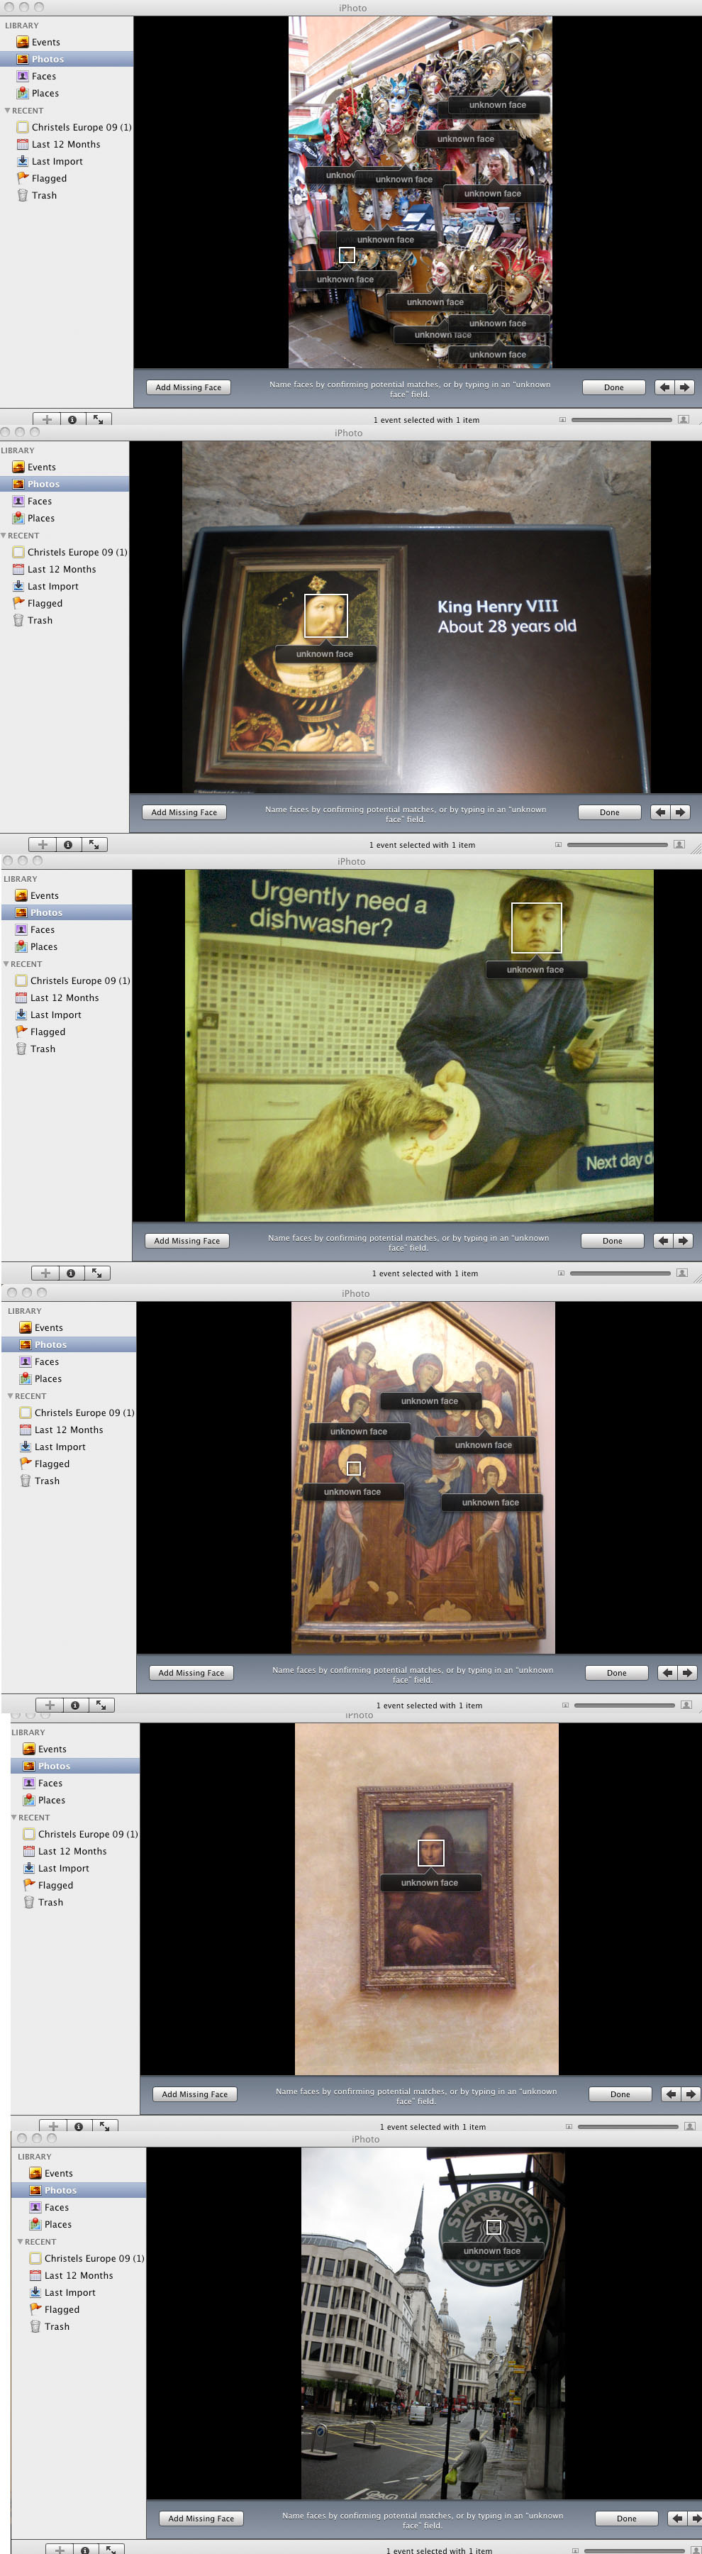
Task: Click Done in masks photo window
Action: 614,387
